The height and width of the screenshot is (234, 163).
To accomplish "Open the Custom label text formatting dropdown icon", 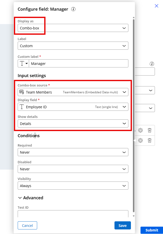I will (x=23, y=63).
